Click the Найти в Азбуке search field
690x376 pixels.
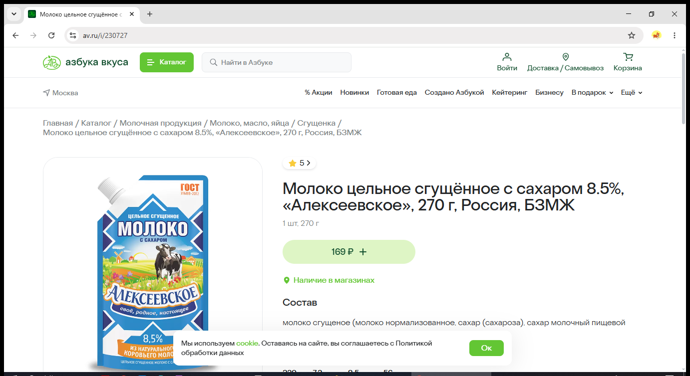pyautogui.click(x=277, y=62)
